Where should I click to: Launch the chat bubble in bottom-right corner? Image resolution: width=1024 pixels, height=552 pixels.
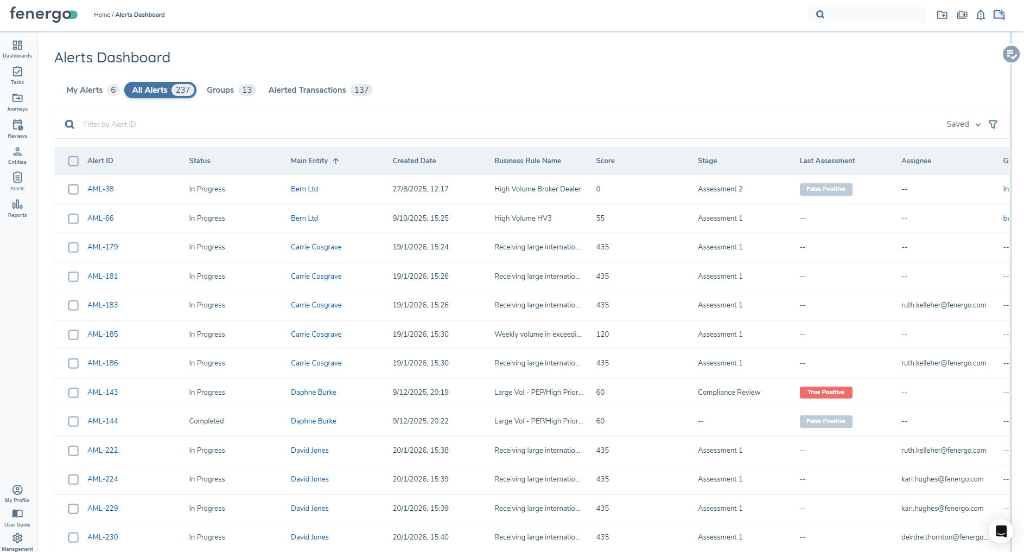1001,531
